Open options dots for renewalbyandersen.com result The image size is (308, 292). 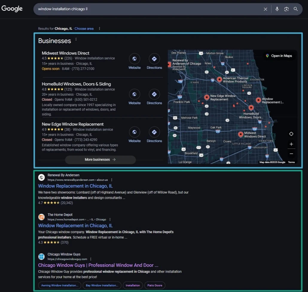click(x=112, y=180)
